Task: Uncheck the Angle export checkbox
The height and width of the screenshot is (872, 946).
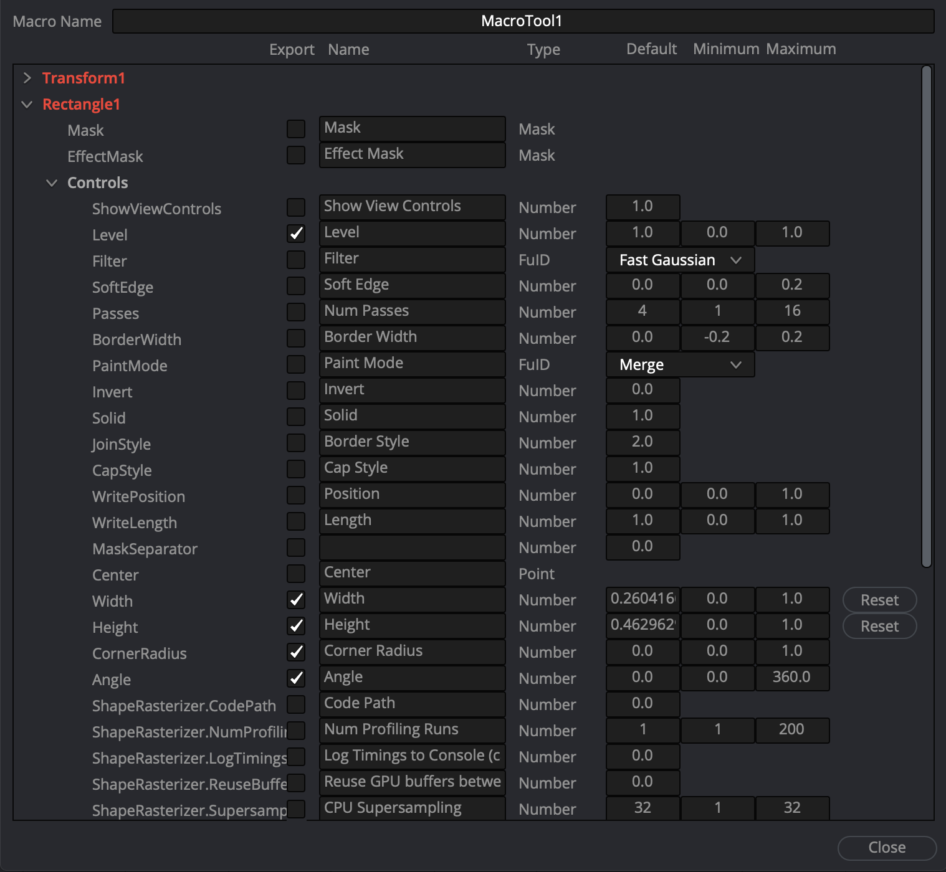Action: [x=296, y=678]
